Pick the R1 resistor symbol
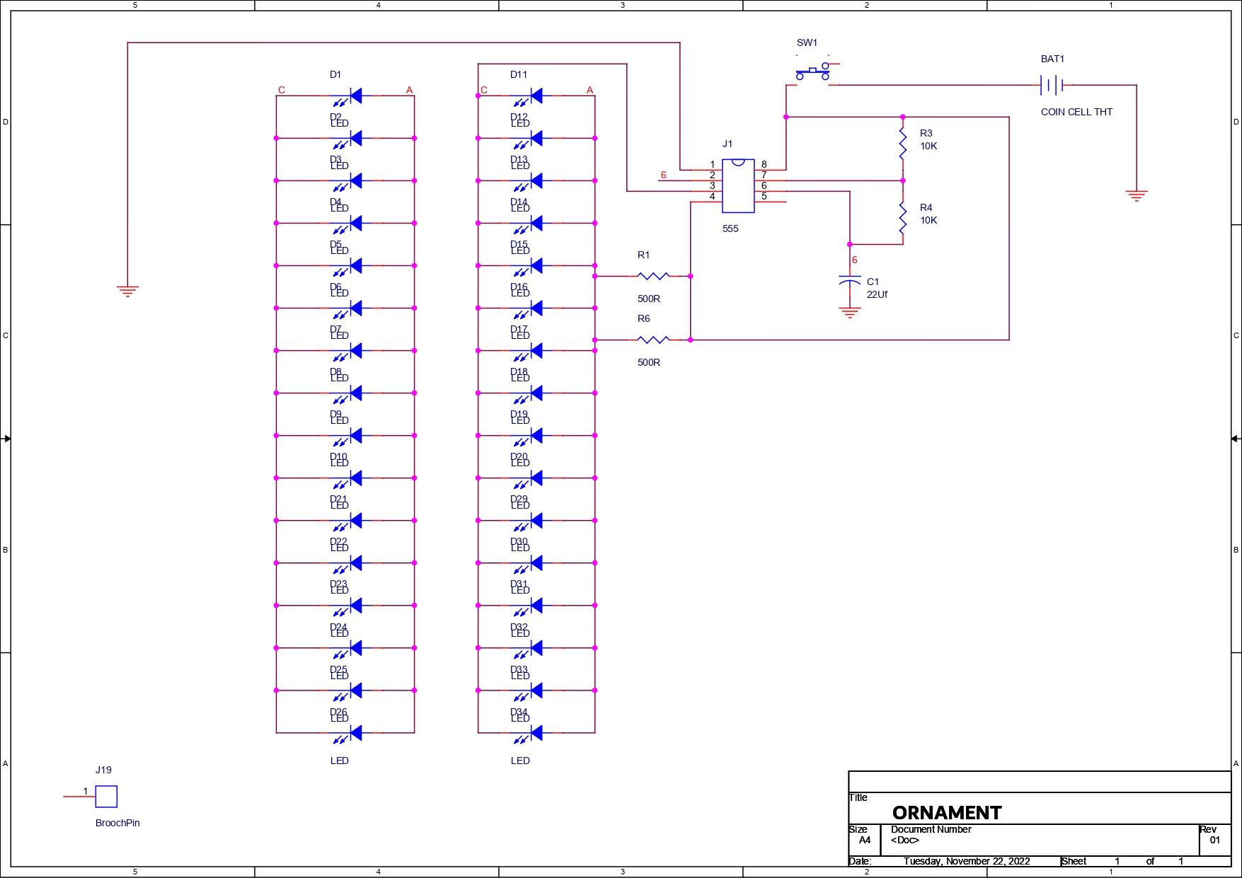 (653, 276)
